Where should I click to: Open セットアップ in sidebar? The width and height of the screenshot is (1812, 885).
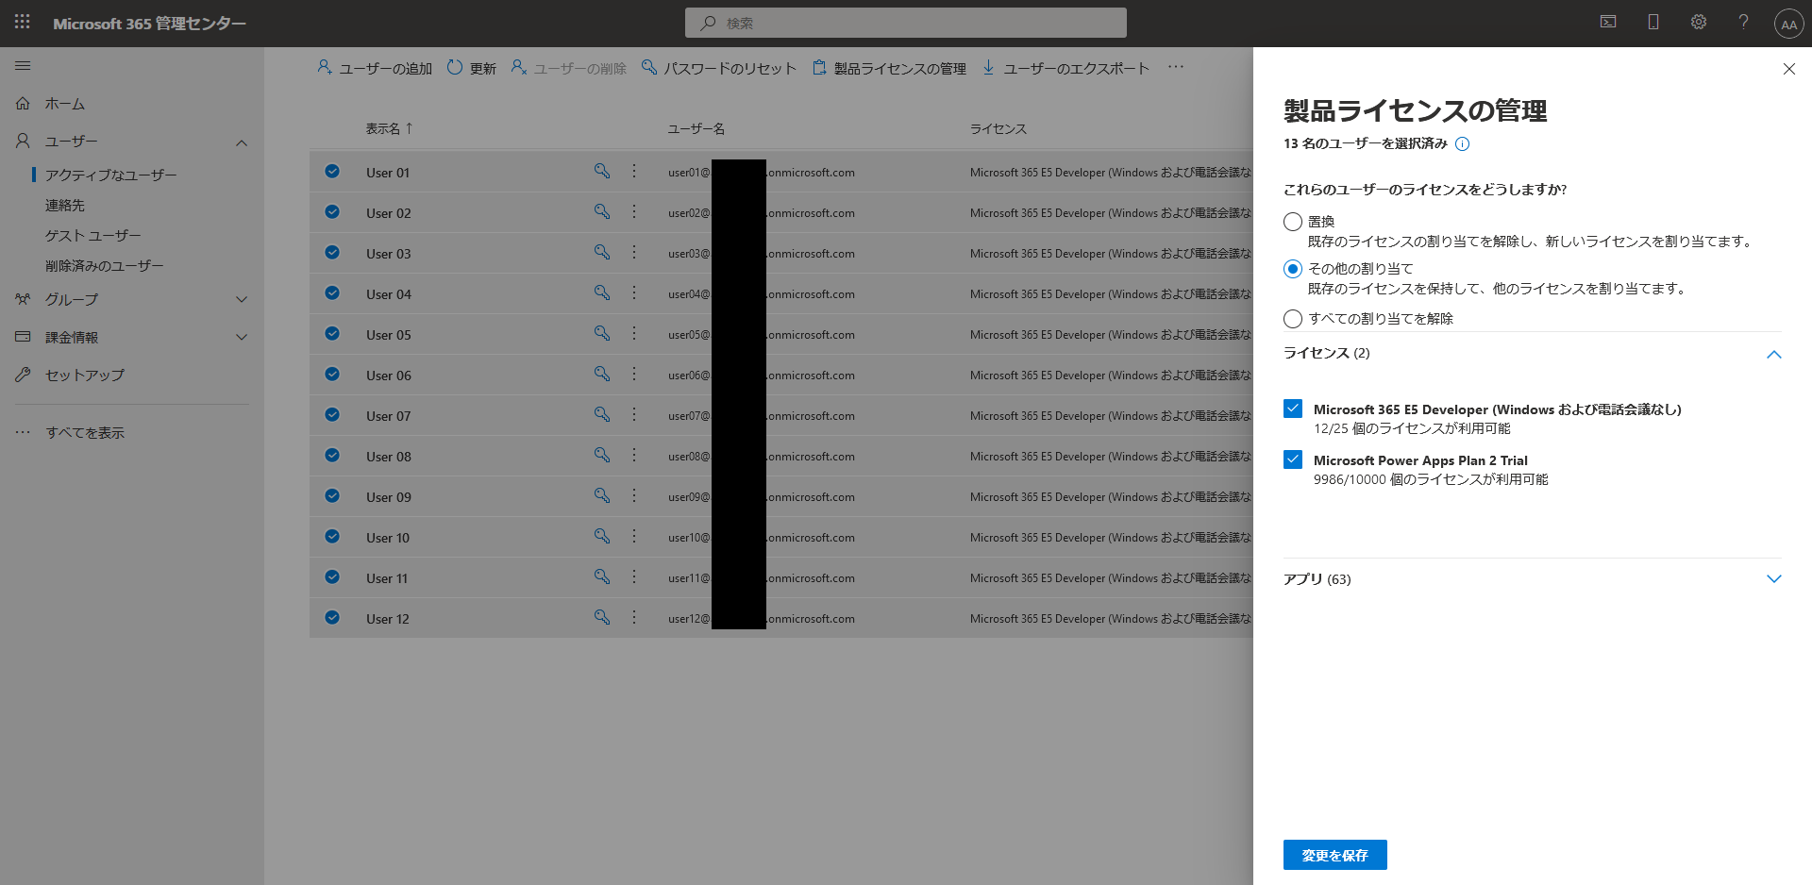[85, 375]
